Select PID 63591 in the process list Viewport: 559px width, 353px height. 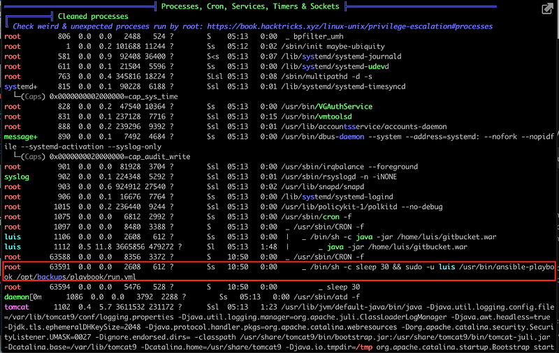click(x=60, y=267)
